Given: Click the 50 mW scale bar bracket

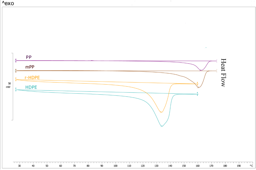Looking at the screenshot, I should pos(12,87).
